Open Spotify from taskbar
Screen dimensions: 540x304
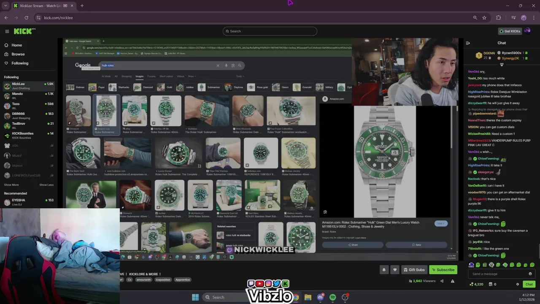pos(332,297)
